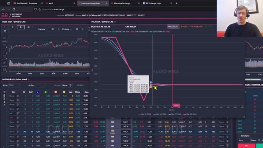Click blue delta column header icon
Viewport: 263px width, 148px height.
coord(37,92)
